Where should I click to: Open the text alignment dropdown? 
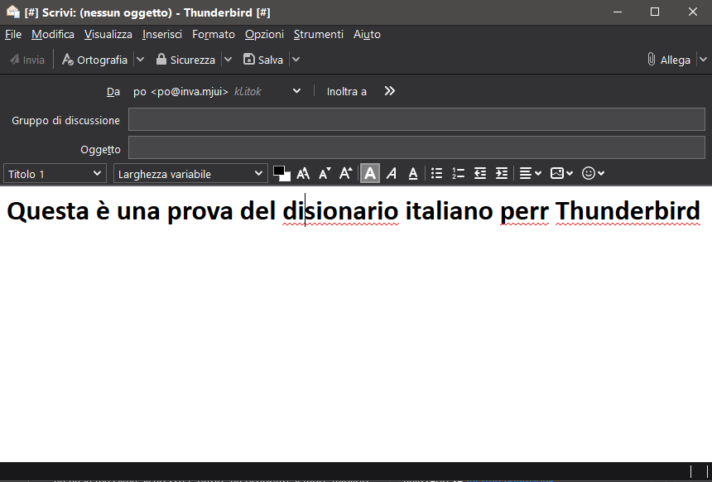(530, 174)
